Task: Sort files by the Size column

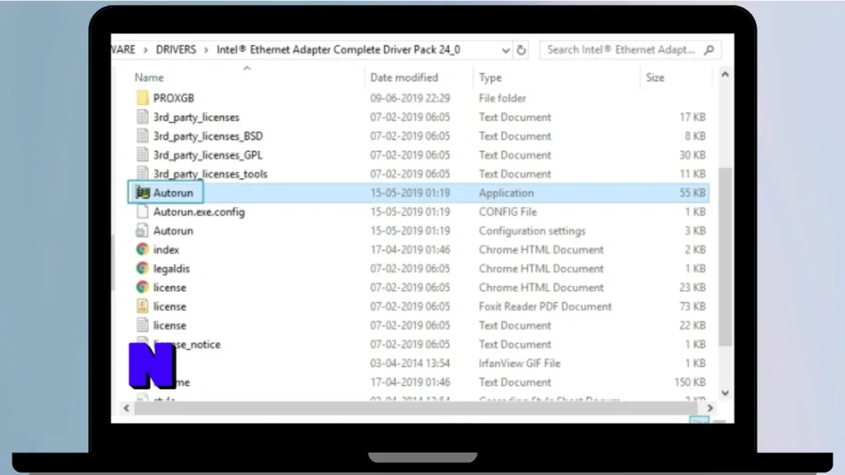Action: pyautogui.click(x=654, y=78)
